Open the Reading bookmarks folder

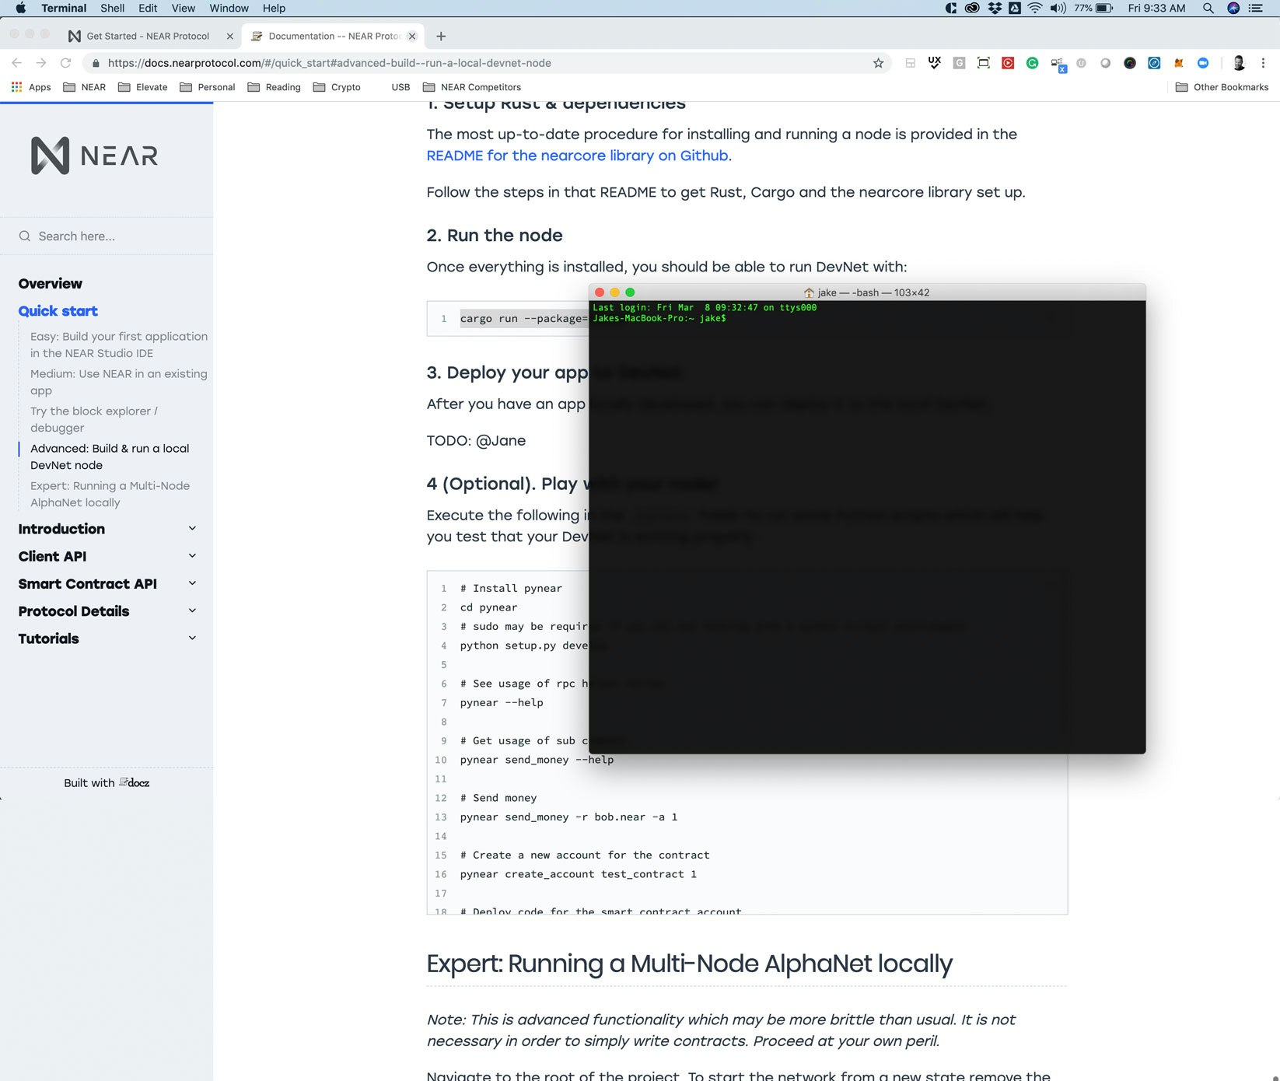pos(274,87)
